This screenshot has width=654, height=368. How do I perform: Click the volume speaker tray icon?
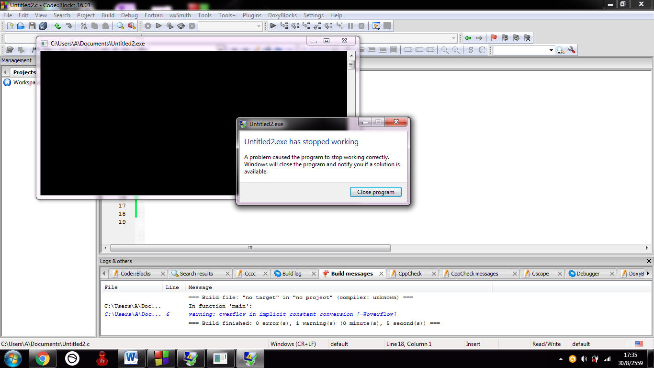point(584,359)
